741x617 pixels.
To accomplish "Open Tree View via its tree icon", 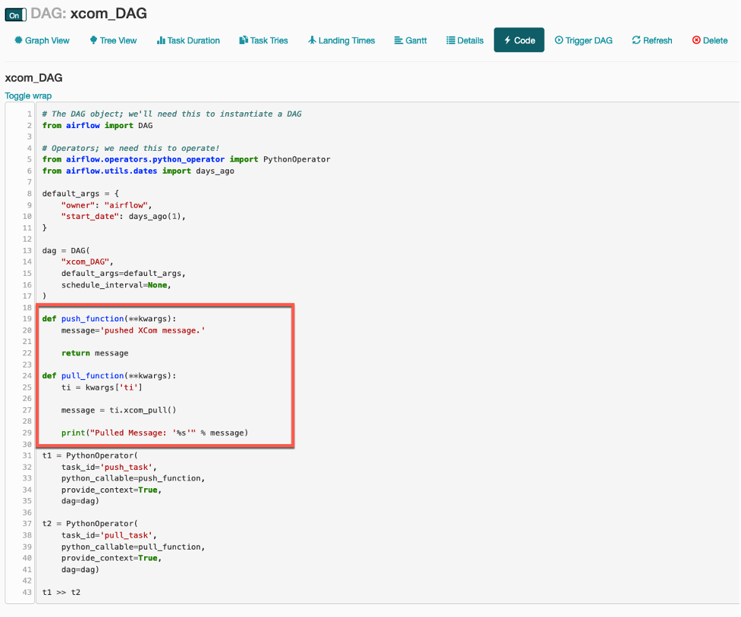I will click(93, 41).
